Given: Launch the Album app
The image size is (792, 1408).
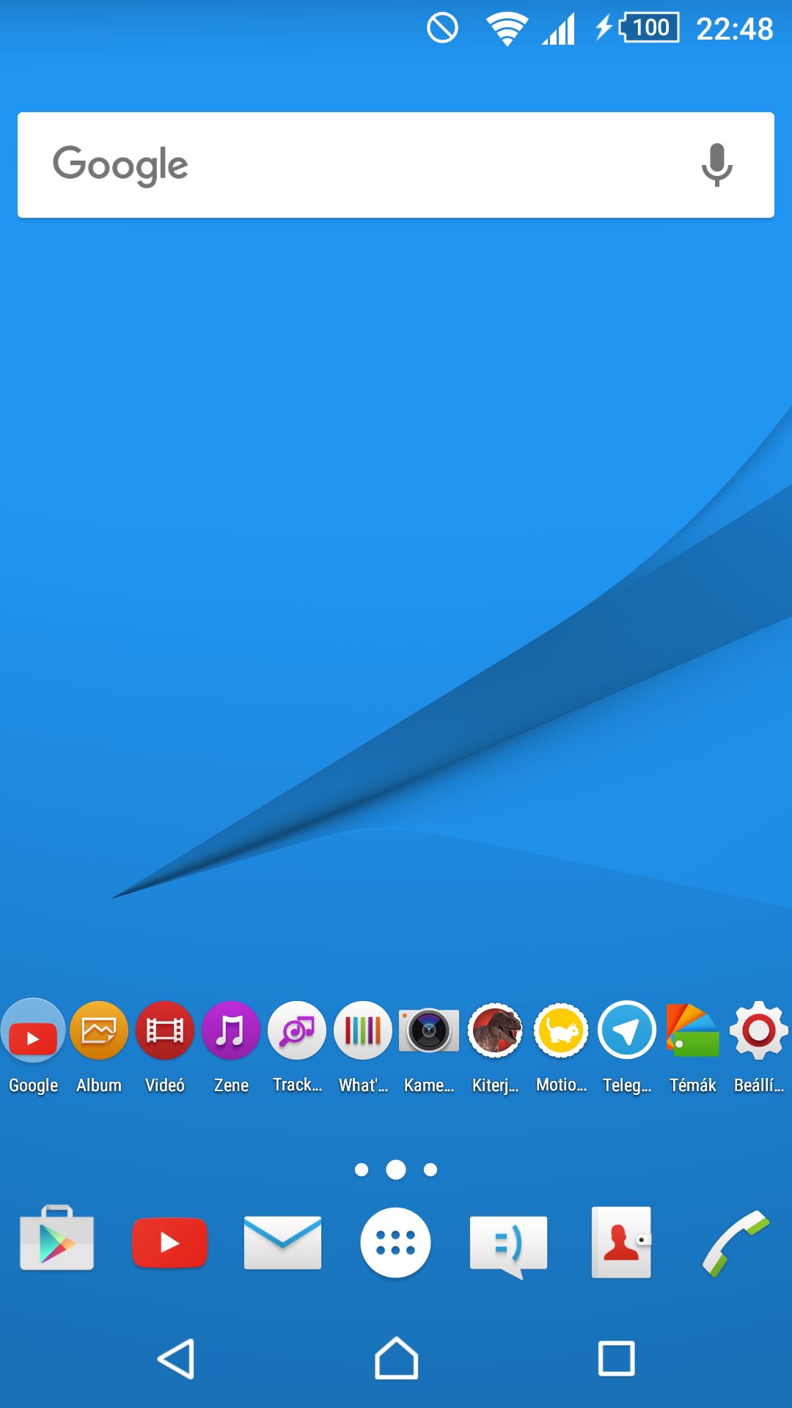Looking at the screenshot, I should click(x=99, y=1031).
